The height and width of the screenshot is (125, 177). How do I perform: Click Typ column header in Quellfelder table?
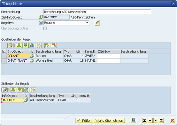point(70,51)
